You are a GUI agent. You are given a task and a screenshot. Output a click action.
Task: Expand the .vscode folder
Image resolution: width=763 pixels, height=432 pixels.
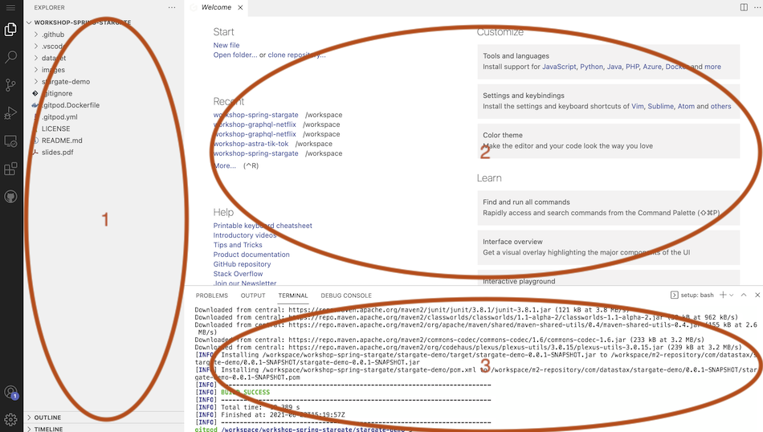[104, 47]
